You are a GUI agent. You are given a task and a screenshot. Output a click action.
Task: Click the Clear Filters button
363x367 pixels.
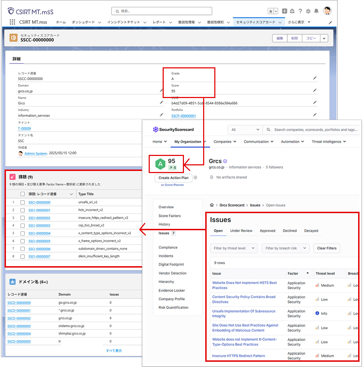pos(327,248)
